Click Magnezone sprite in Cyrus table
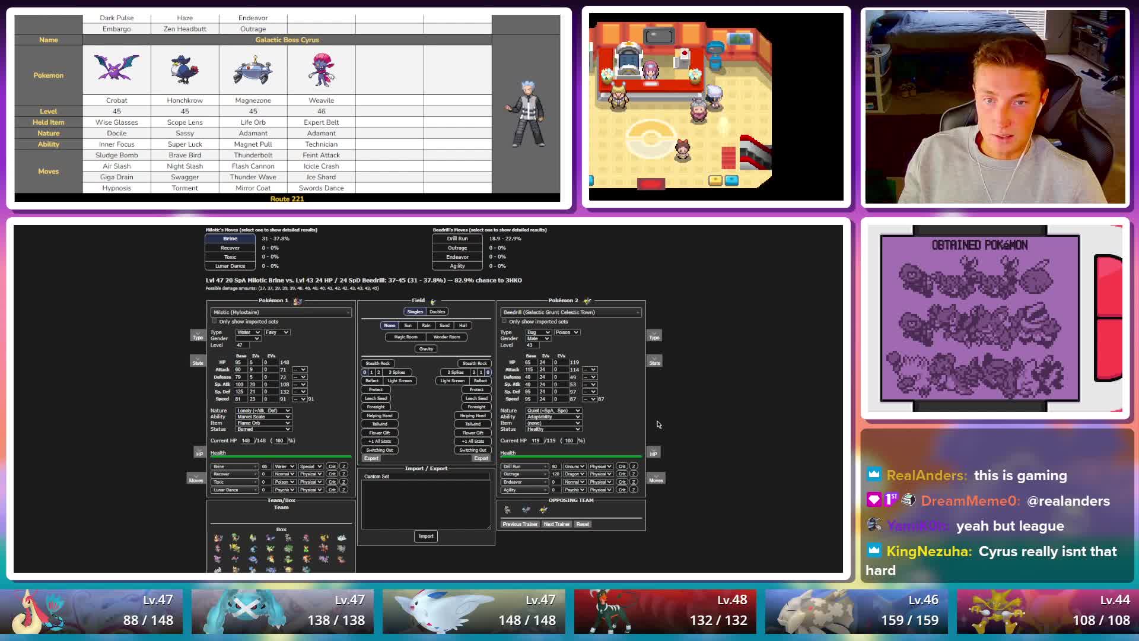Image resolution: width=1139 pixels, height=641 pixels. pos(253,70)
